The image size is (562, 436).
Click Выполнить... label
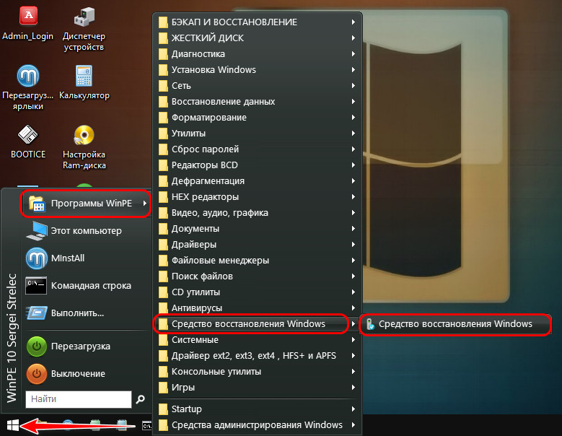point(77,313)
